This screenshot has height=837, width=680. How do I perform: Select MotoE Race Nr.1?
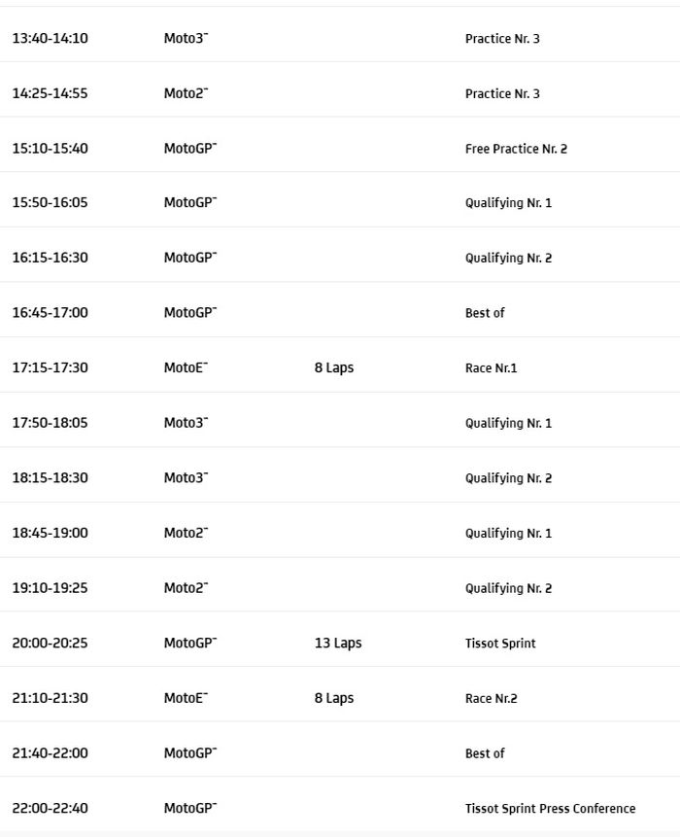point(491,368)
